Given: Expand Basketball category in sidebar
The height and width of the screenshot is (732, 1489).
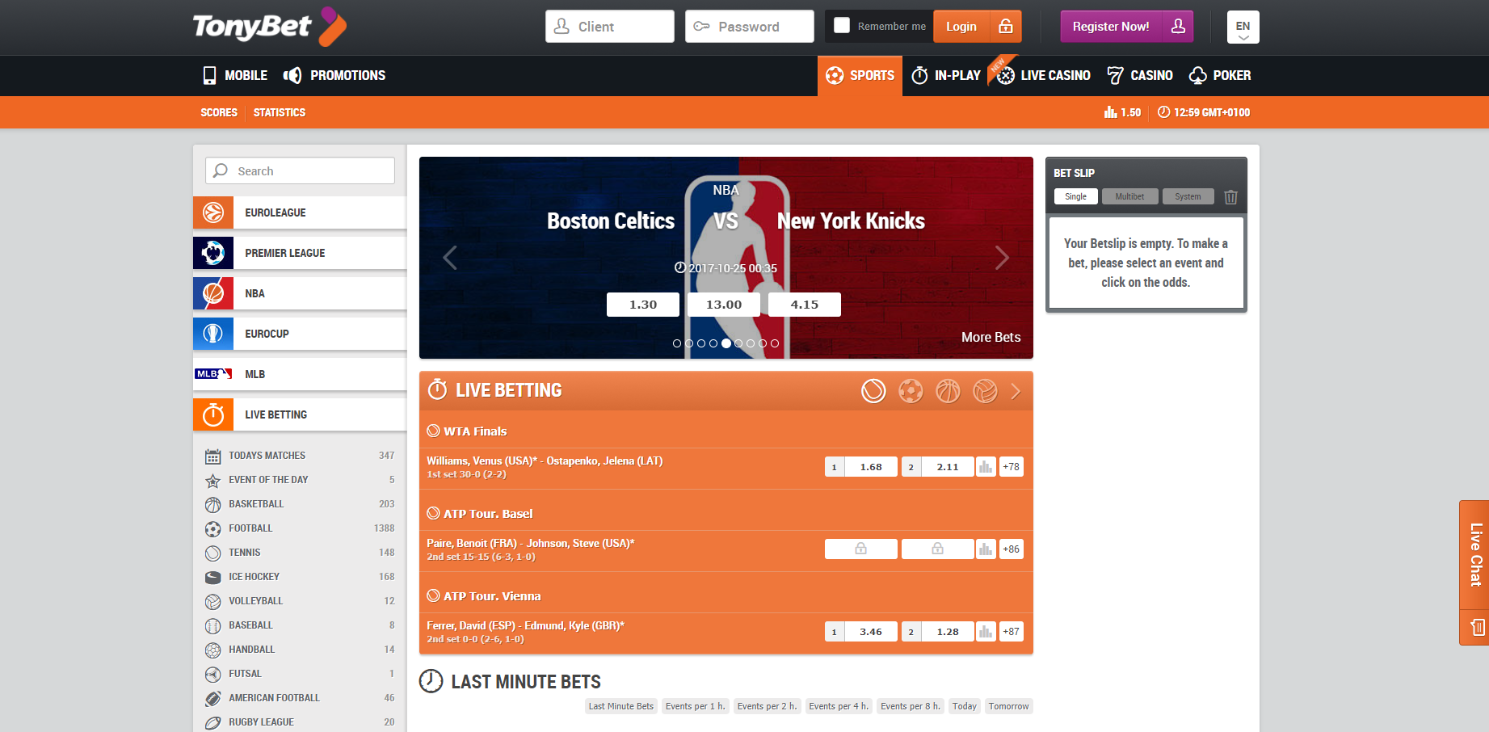Looking at the screenshot, I should (x=300, y=504).
